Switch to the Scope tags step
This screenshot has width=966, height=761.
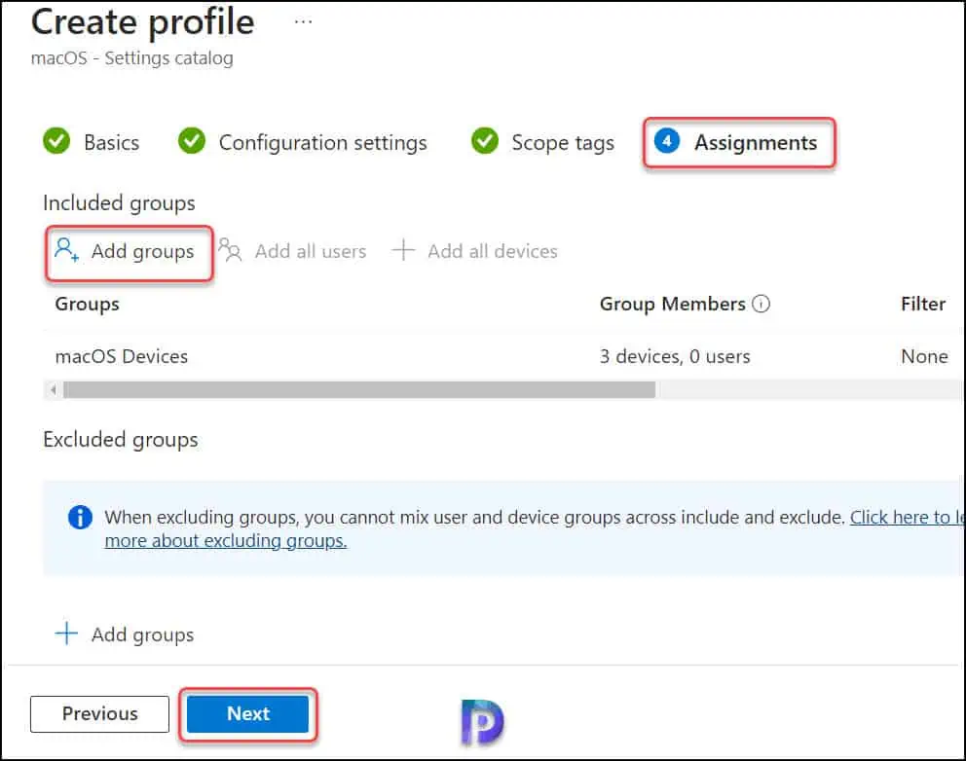click(x=563, y=142)
